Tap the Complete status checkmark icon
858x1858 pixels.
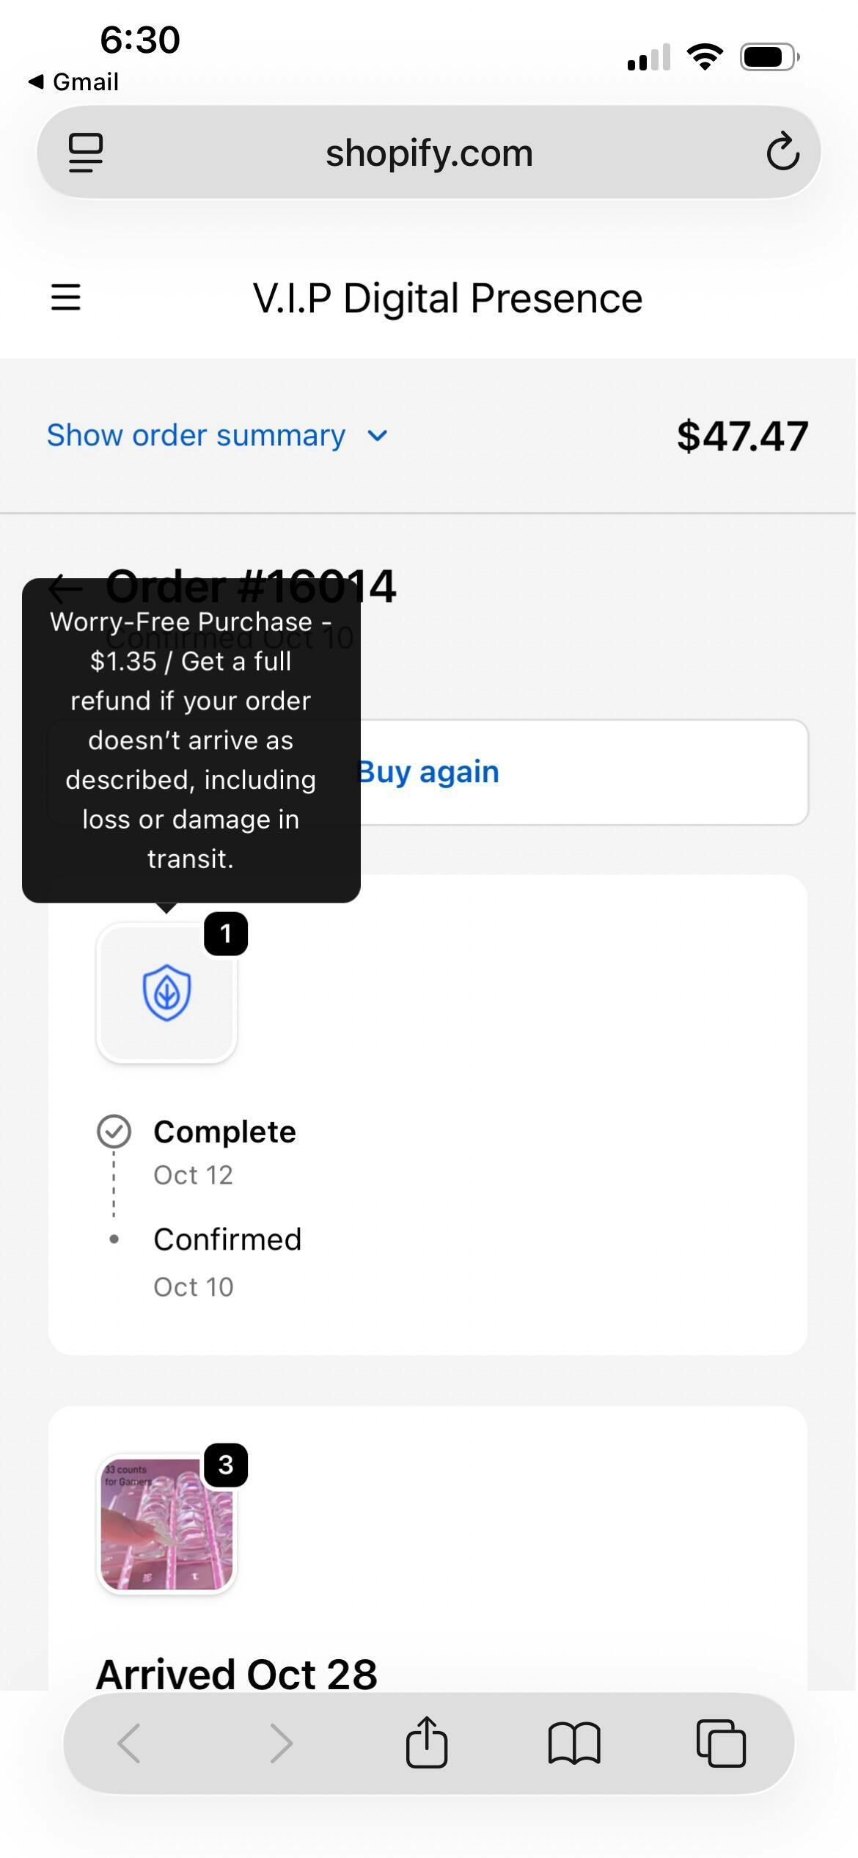click(x=114, y=1132)
